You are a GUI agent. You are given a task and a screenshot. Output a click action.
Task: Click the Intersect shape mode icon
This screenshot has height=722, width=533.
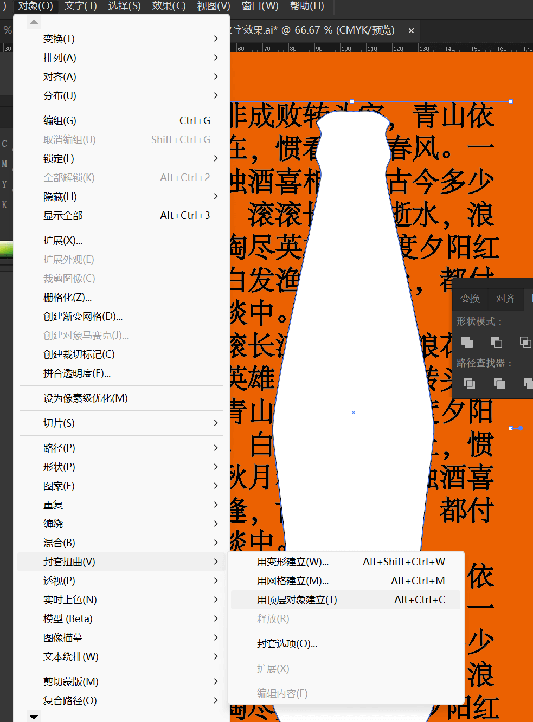coord(525,342)
